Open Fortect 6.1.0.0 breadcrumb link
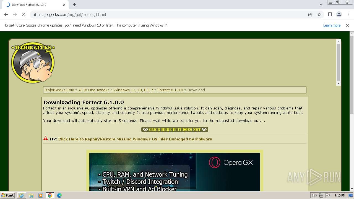 click(170, 90)
